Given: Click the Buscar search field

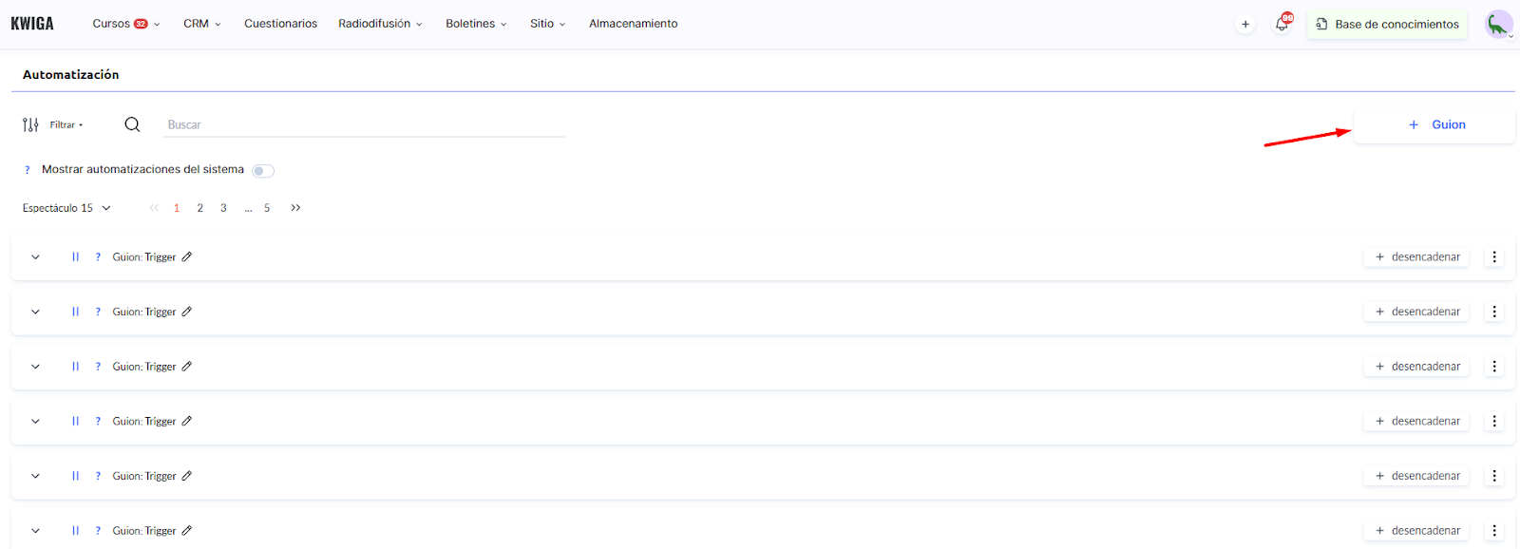Looking at the screenshot, I should (363, 124).
